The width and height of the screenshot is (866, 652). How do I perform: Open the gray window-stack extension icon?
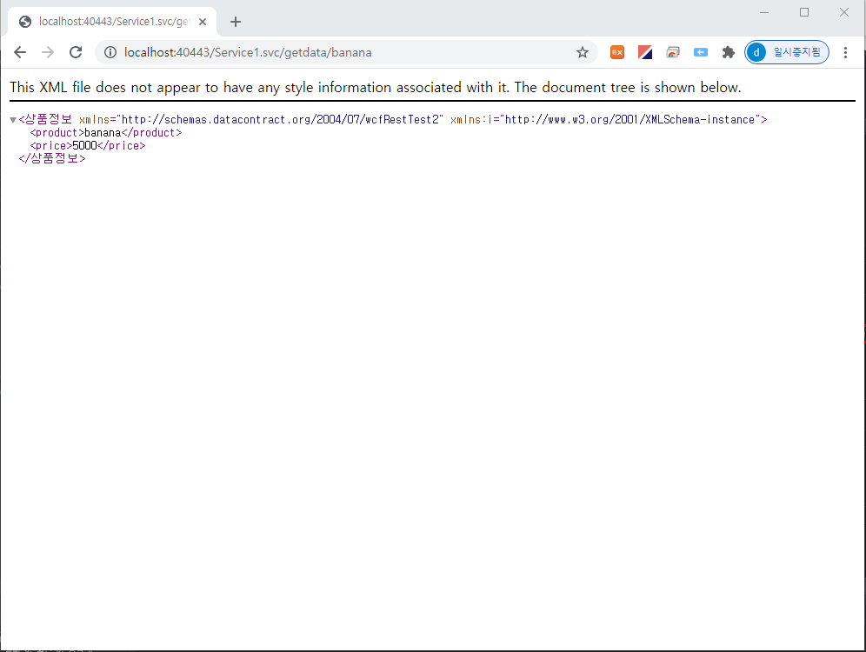(673, 52)
